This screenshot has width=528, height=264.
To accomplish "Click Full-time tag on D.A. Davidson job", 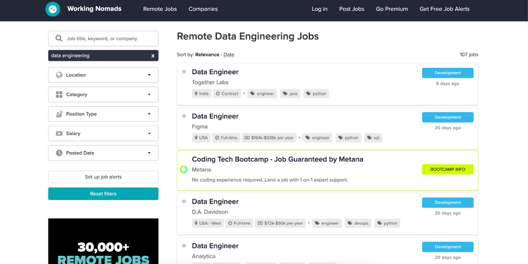I will 239,223.
